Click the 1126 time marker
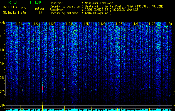The image size is (175, 111). (x=102, y=24)
